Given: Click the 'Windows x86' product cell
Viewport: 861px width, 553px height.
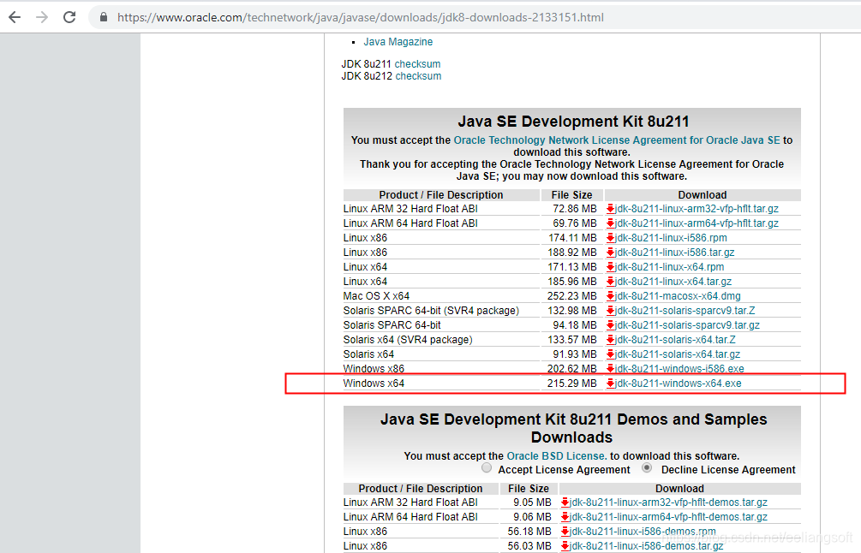Looking at the screenshot, I should point(374,369).
